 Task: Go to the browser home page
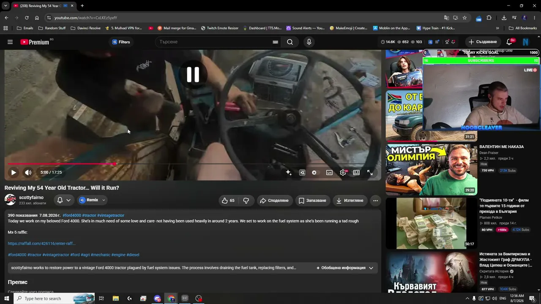[x=37, y=18]
